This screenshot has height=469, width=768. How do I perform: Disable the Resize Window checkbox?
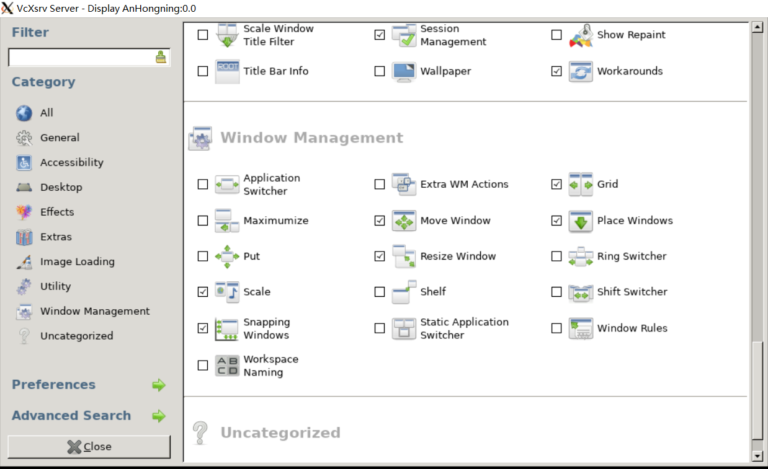coord(380,256)
